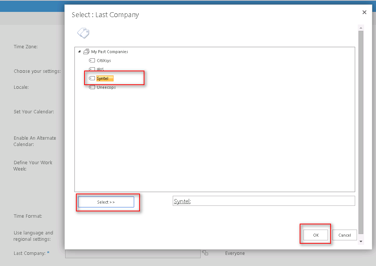The image size is (376, 266).
Task: Click the tag icon next to Uneecops
Action: click(92, 87)
